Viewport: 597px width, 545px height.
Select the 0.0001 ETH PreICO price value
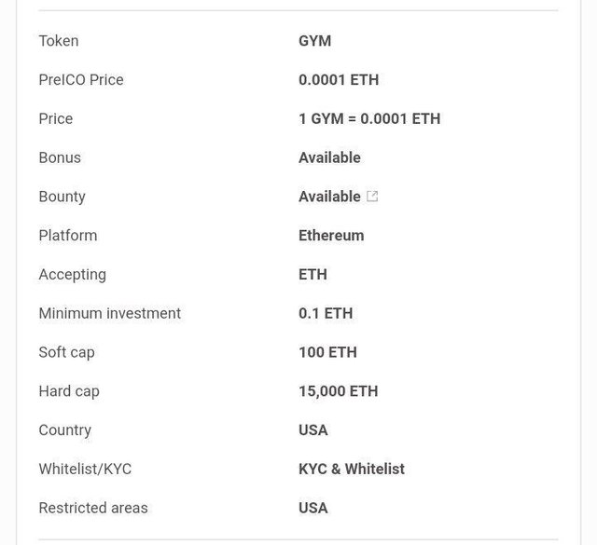tap(339, 80)
